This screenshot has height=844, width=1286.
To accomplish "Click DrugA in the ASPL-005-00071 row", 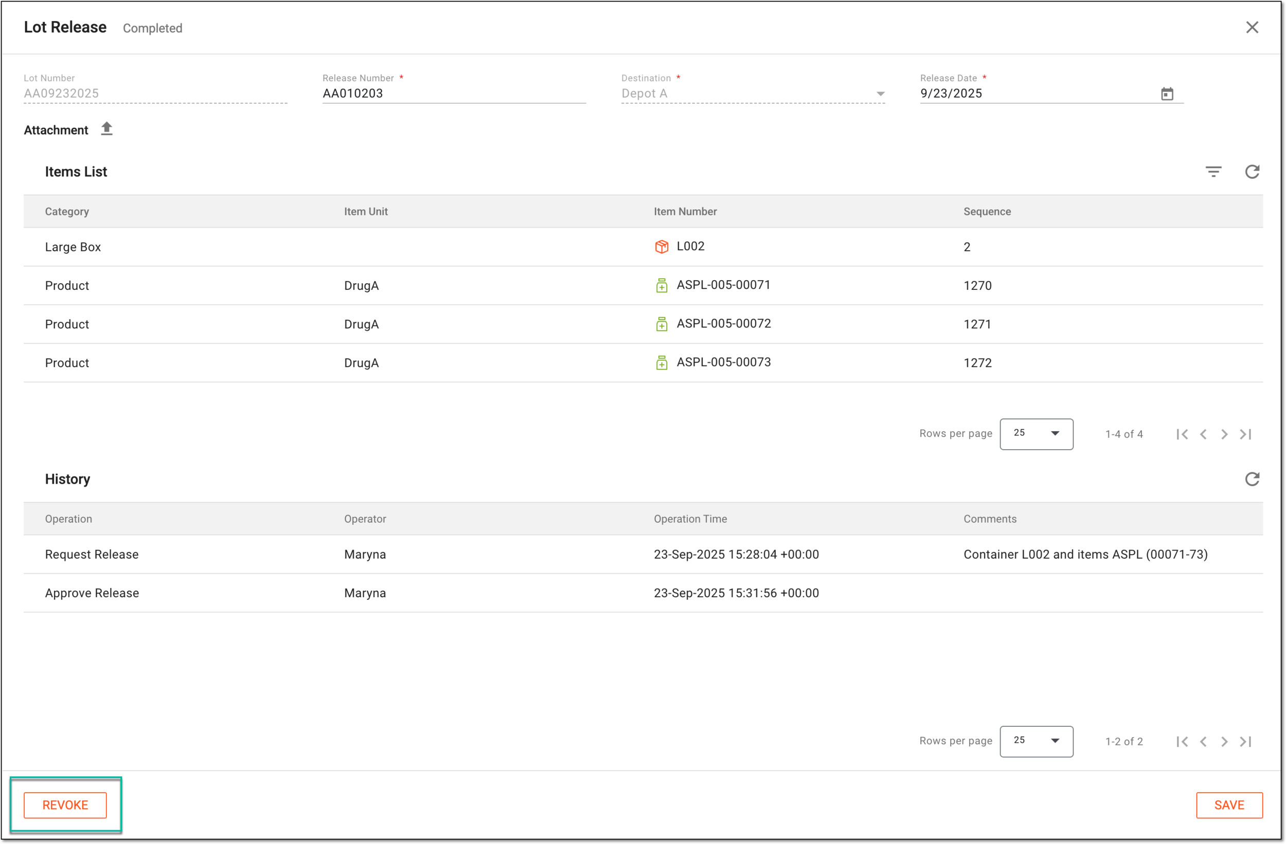I will tap(362, 286).
